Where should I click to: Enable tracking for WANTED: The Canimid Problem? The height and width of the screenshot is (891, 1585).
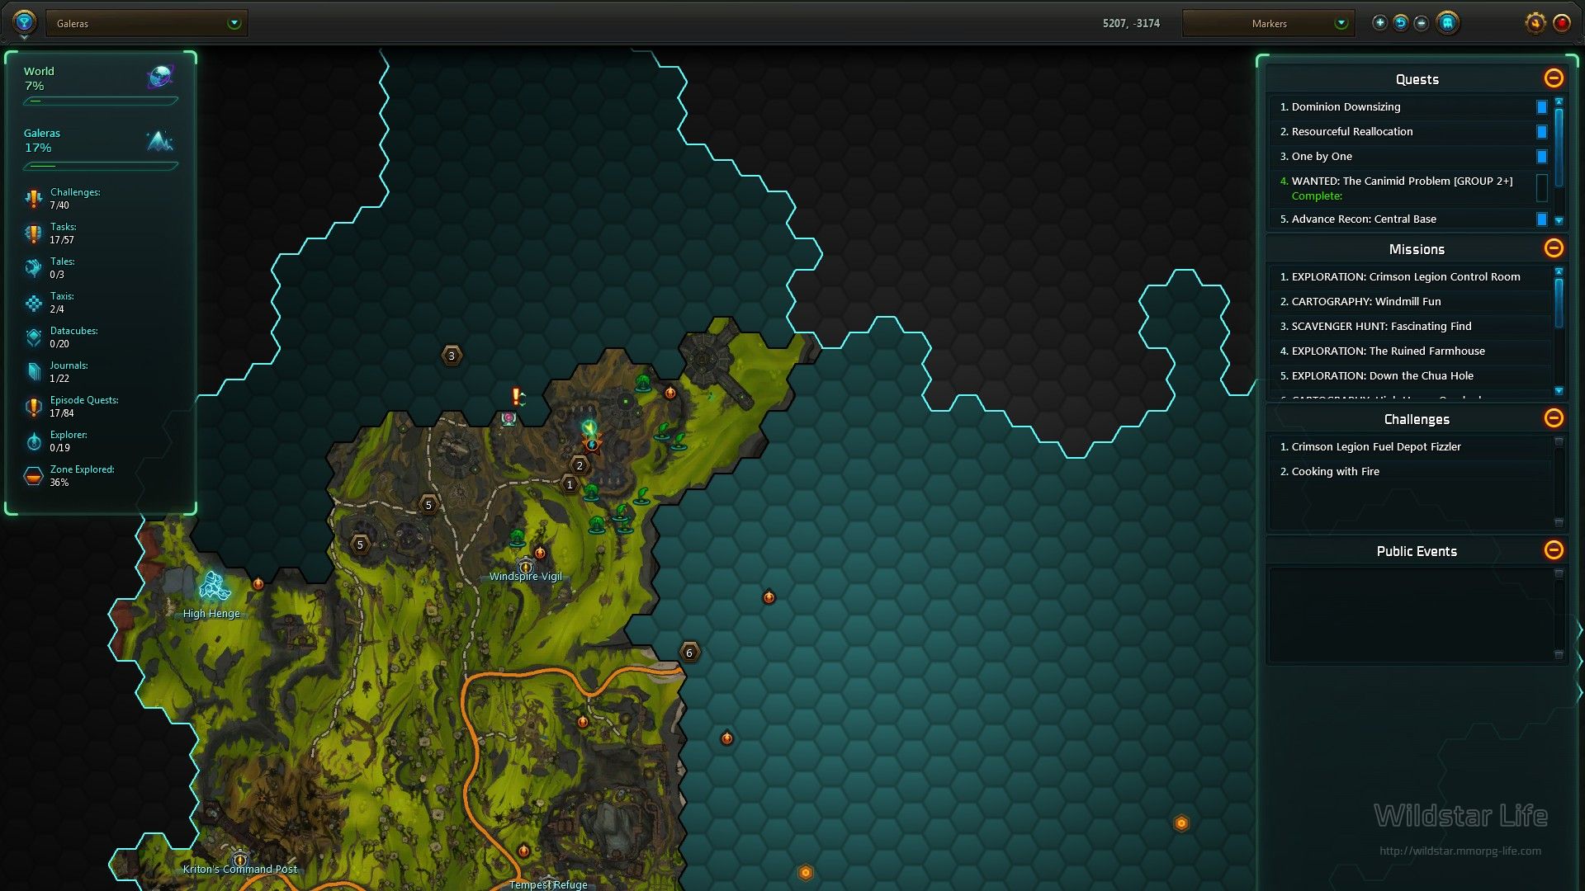coord(1541,188)
